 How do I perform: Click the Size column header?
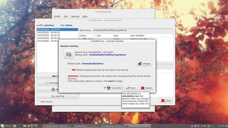(104, 36)
